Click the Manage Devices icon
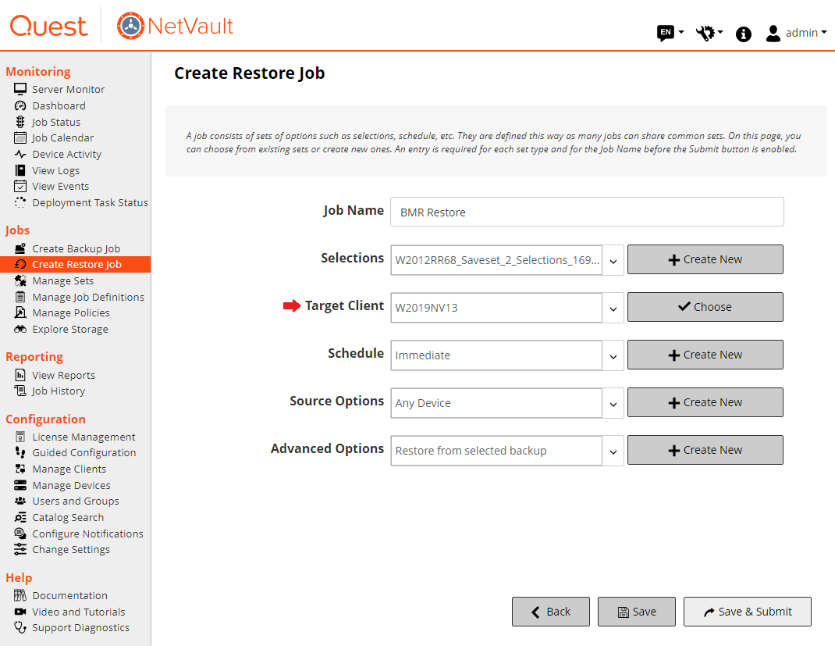Image resolution: width=835 pixels, height=646 pixels. (x=20, y=486)
